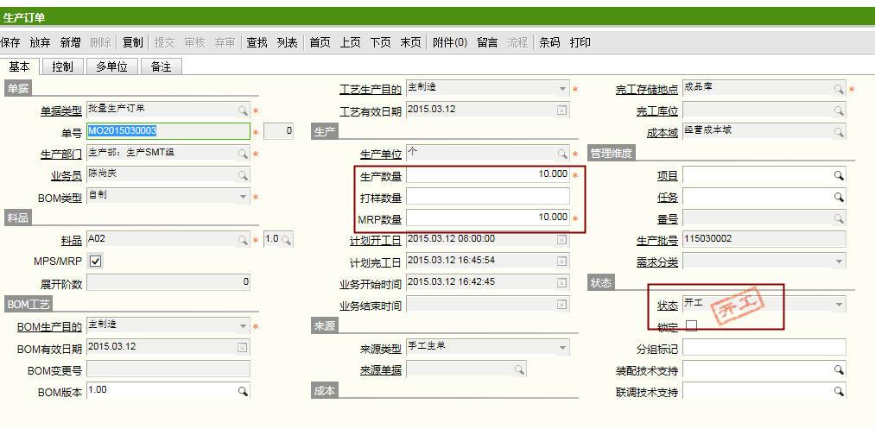Go to 末页 record
The height and width of the screenshot is (429, 875).
tap(410, 42)
